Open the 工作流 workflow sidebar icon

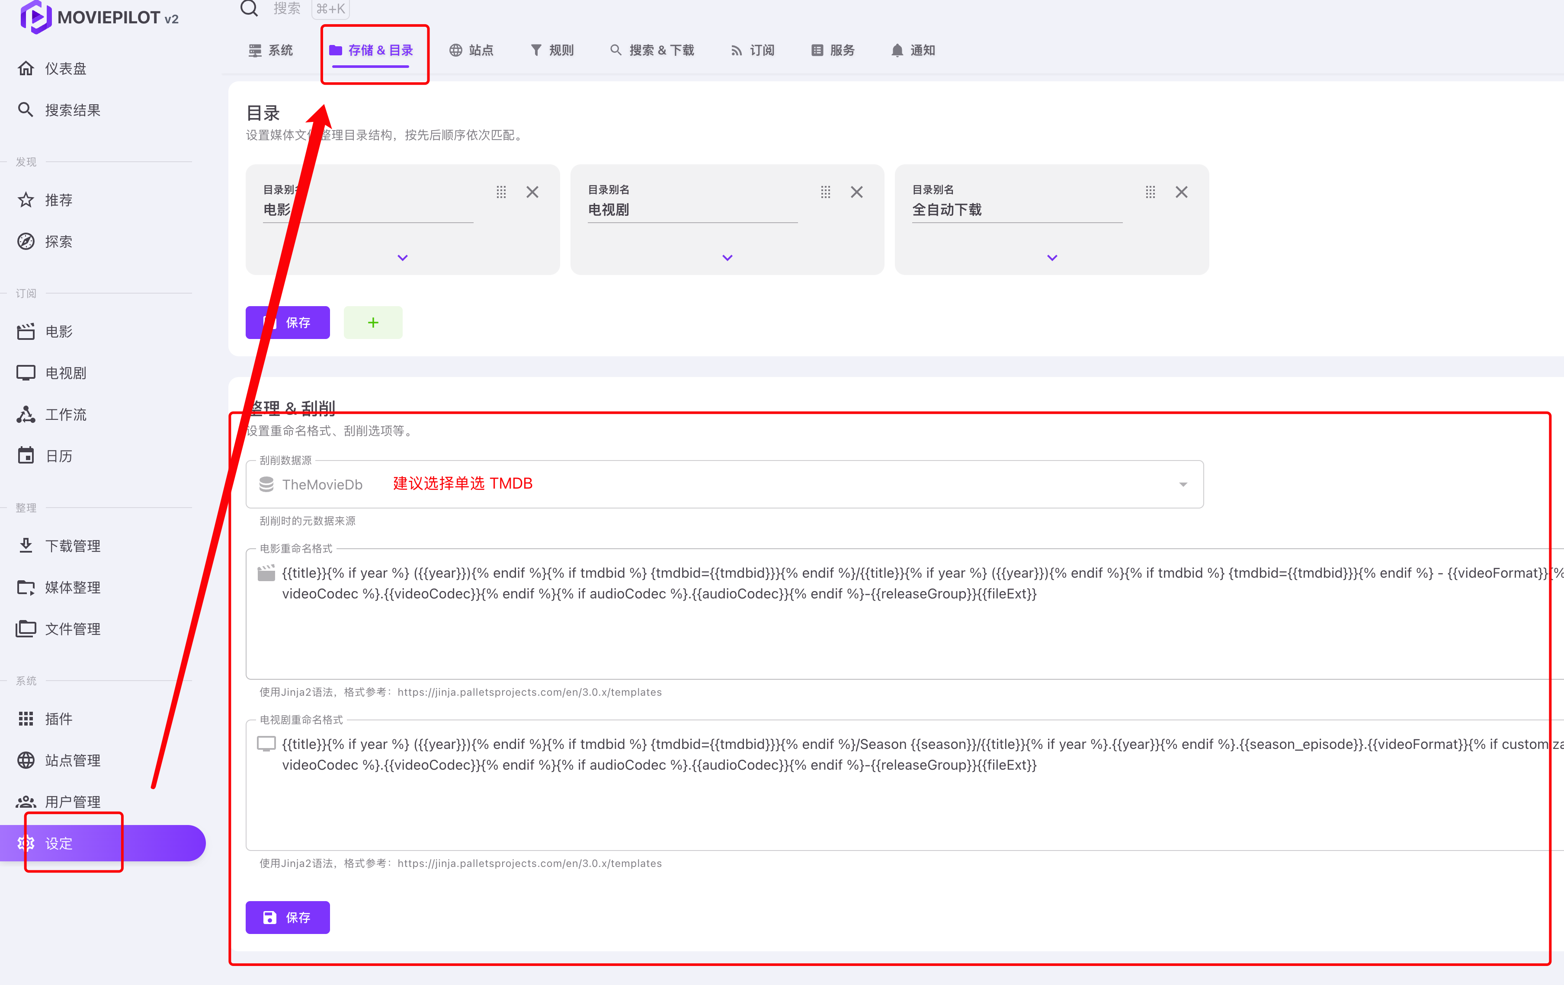tap(26, 414)
